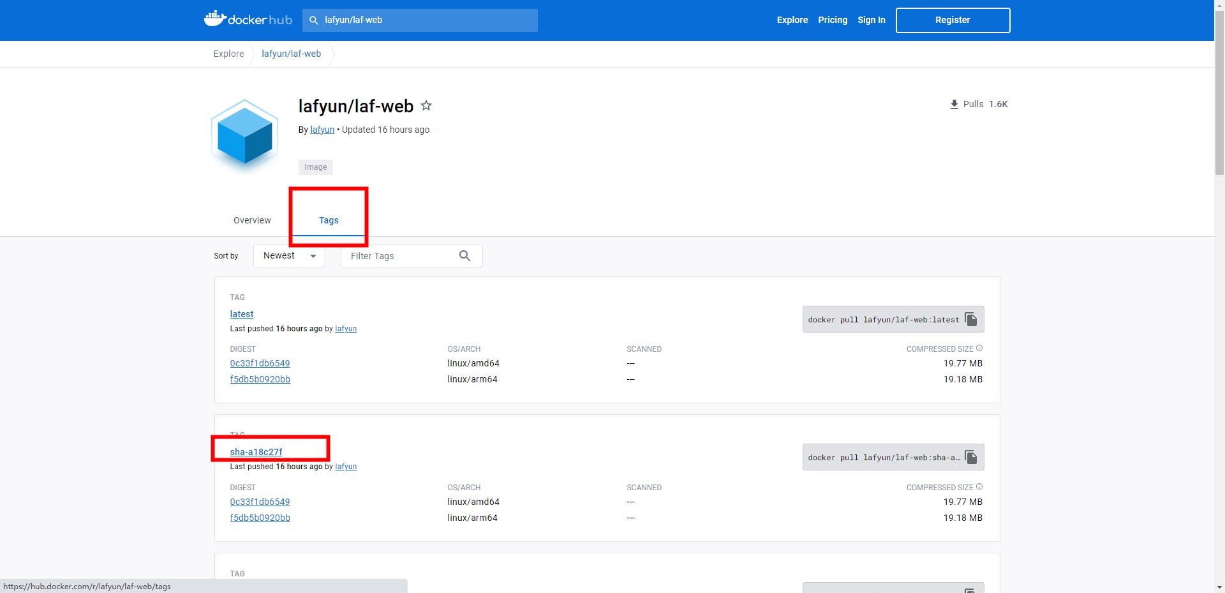The image size is (1225, 593).
Task: Click the laf-web blue cube image
Action: (244, 135)
